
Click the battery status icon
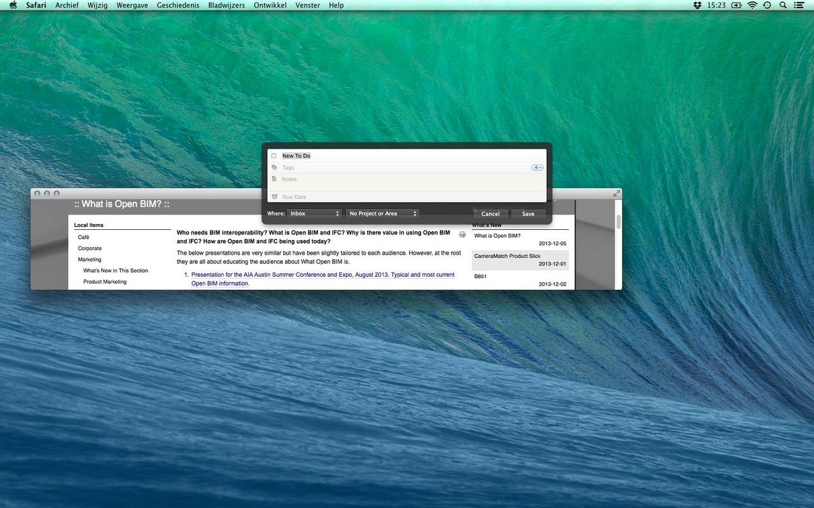click(x=737, y=5)
